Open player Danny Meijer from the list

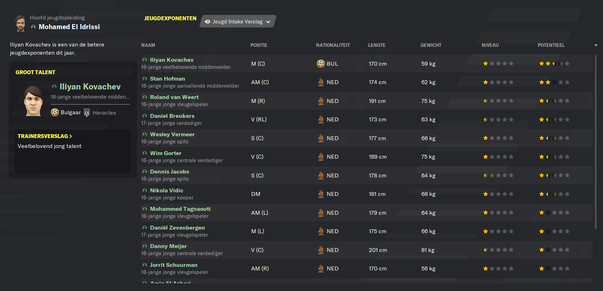pyautogui.click(x=168, y=246)
